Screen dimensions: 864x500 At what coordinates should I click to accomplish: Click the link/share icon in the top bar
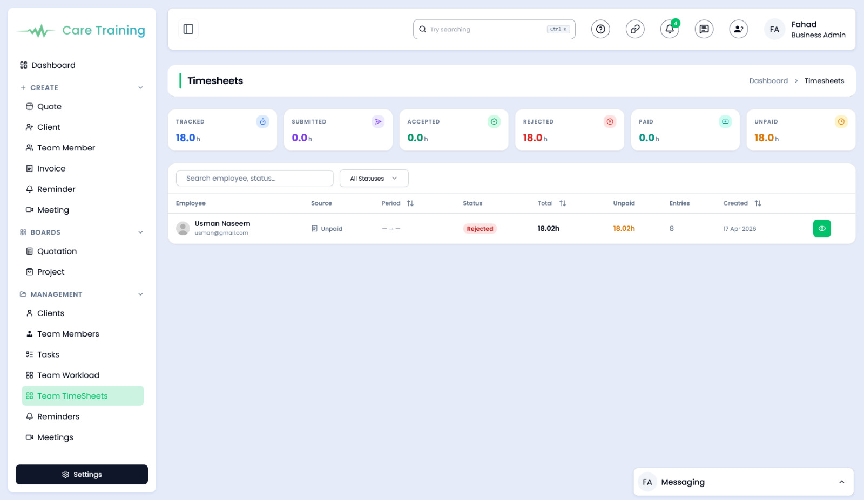[x=634, y=29]
